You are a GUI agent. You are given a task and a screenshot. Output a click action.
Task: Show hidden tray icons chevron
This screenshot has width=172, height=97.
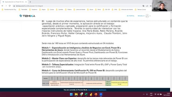click(x=144, y=94)
